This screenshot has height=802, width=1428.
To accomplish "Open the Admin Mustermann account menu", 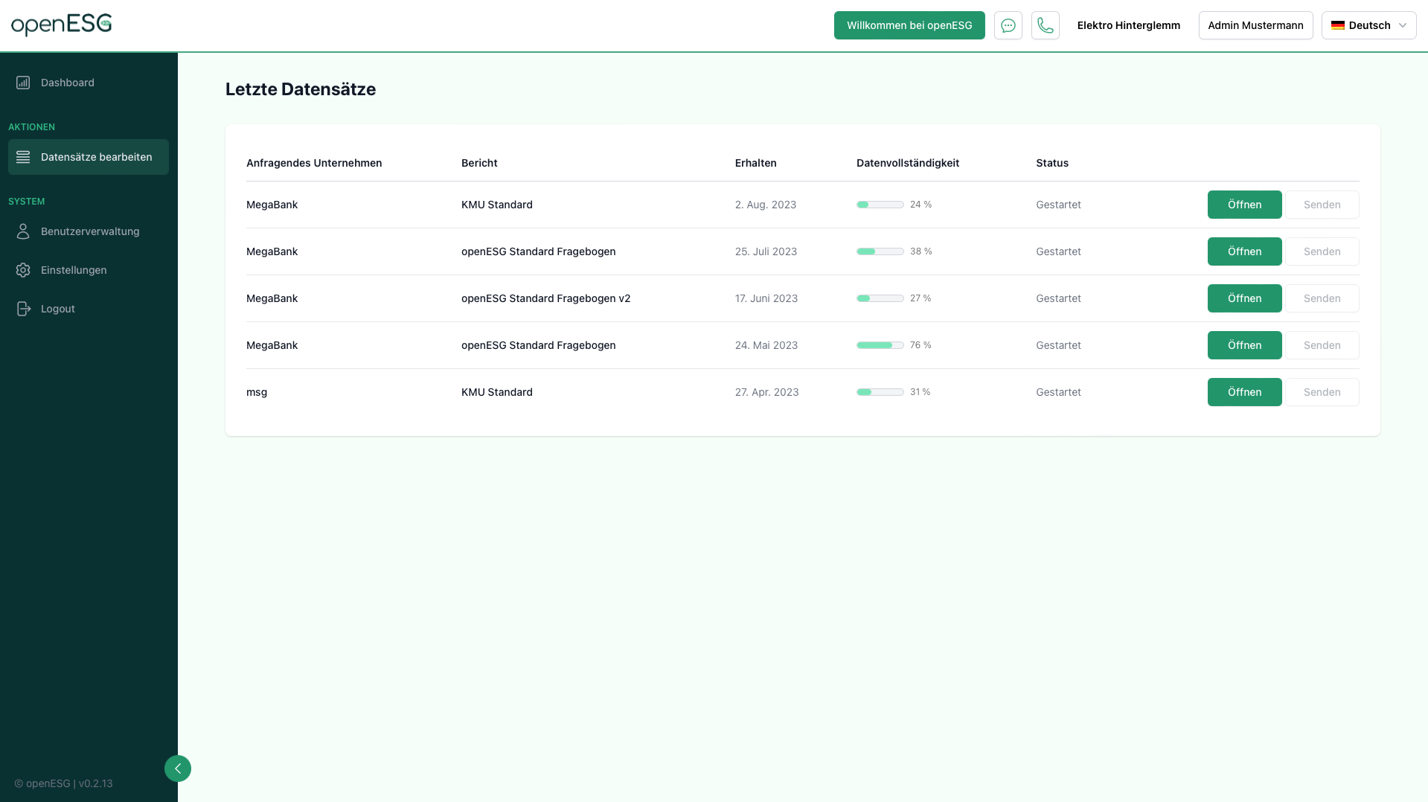I will click(x=1255, y=25).
